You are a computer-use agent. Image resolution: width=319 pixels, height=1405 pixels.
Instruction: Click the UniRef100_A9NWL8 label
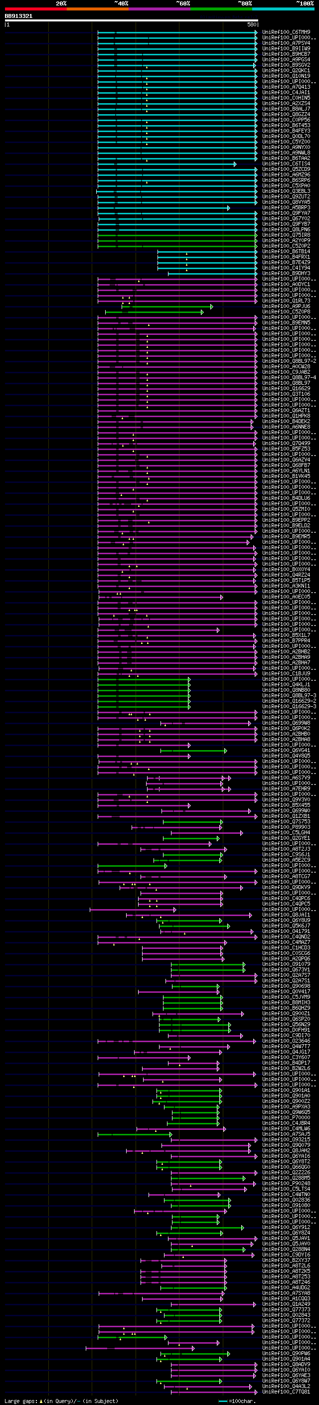click(x=286, y=153)
